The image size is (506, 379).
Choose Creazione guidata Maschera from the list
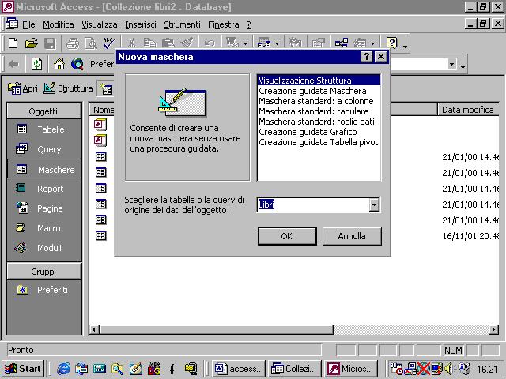(x=312, y=91)
